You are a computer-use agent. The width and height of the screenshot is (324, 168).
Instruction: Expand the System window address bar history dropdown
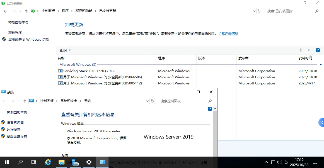(148, 101)
